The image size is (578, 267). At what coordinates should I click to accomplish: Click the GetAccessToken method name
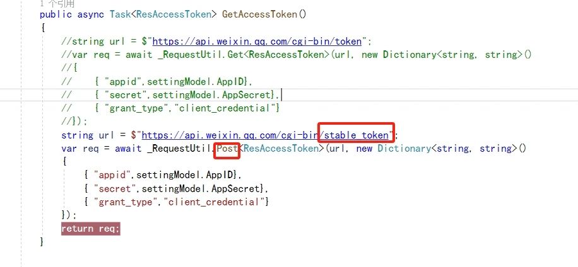click(259, 14)
